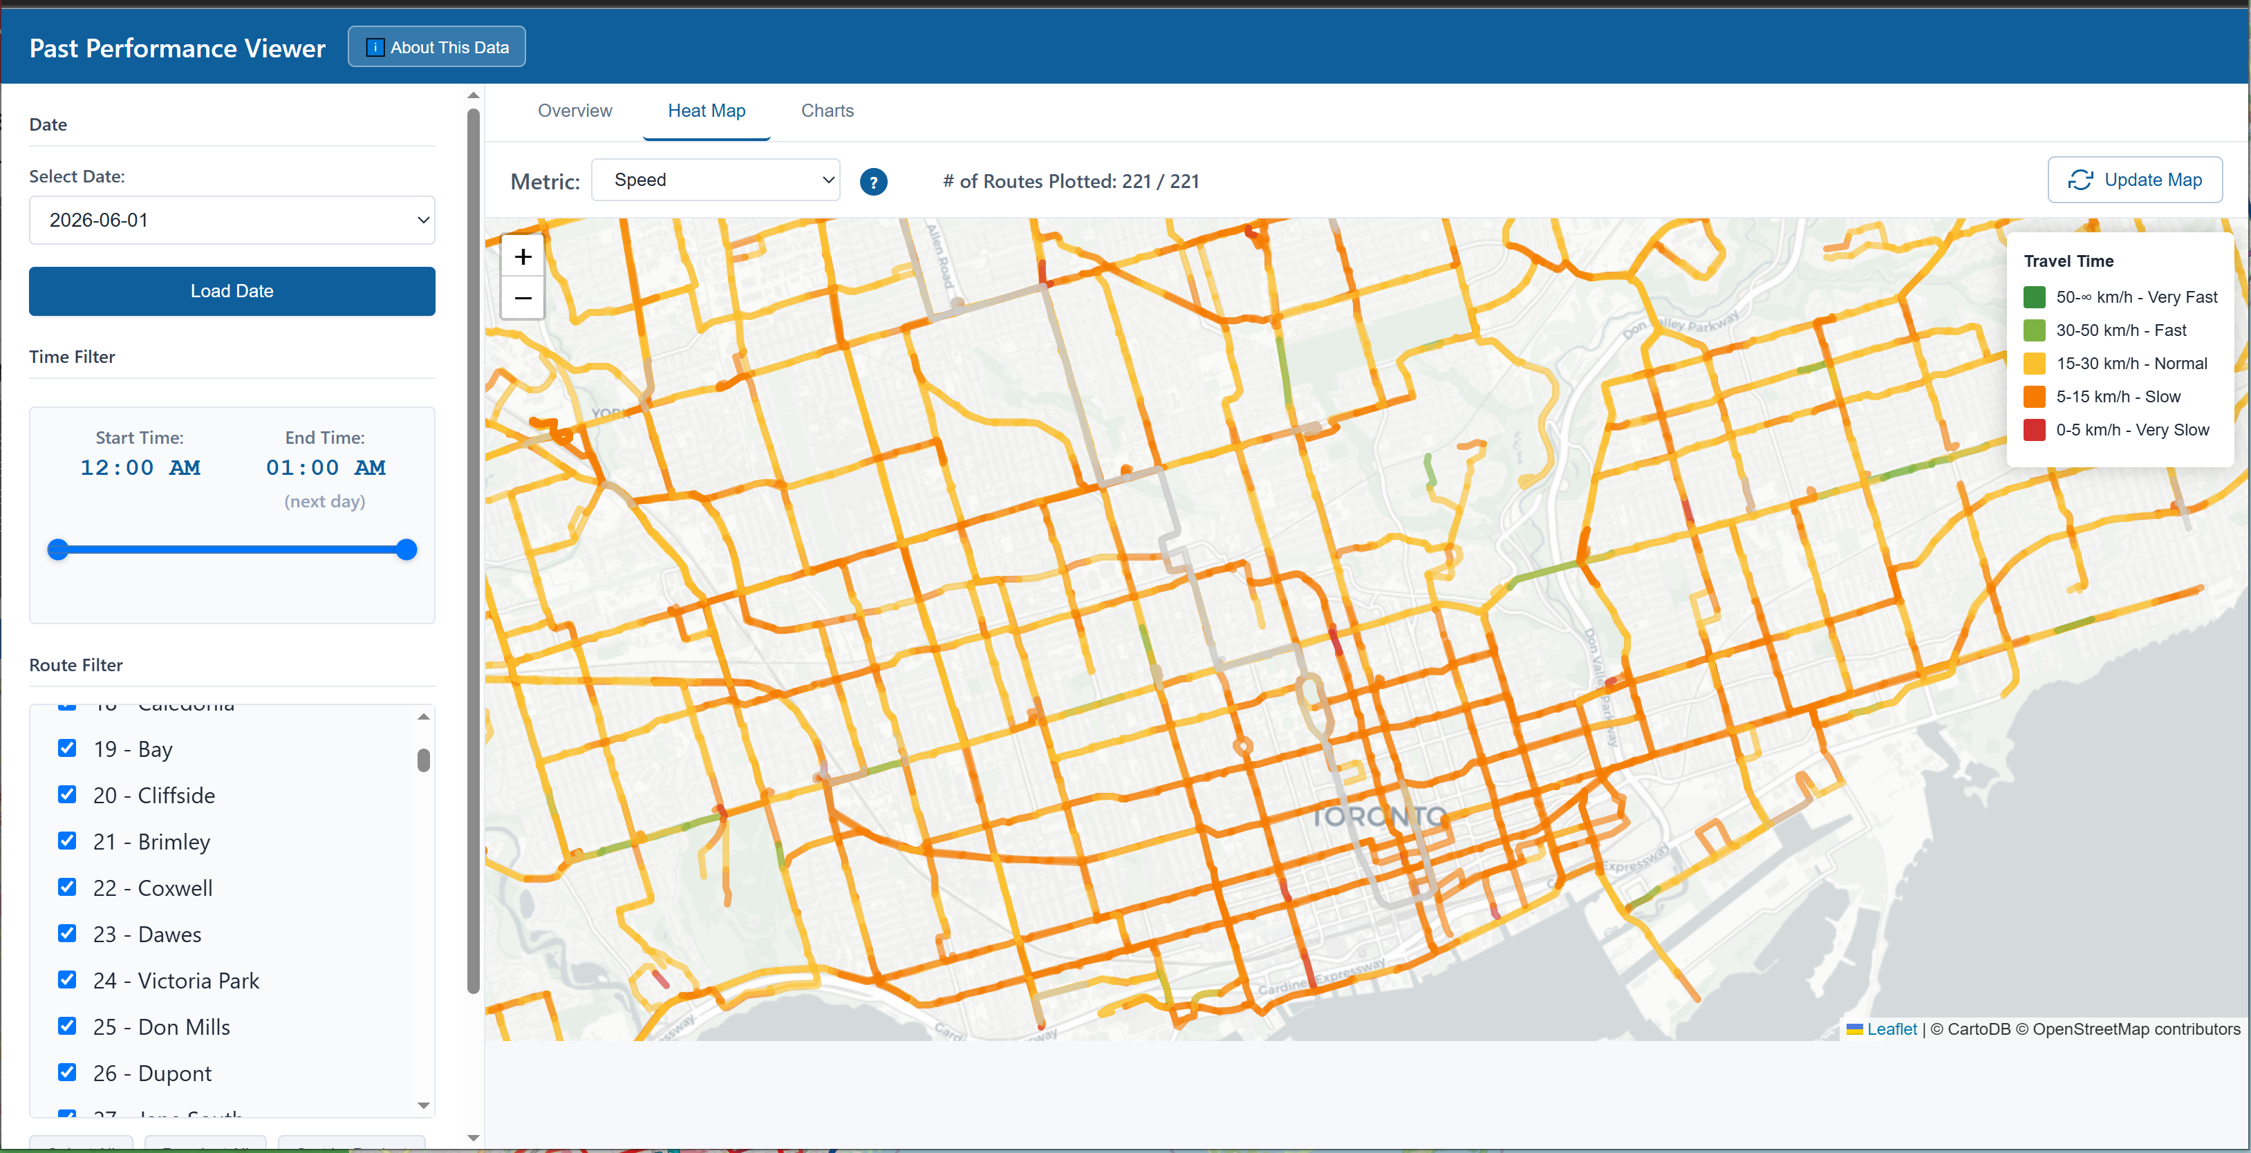Click the Start Time 12:00 AM value

(140, 467)
